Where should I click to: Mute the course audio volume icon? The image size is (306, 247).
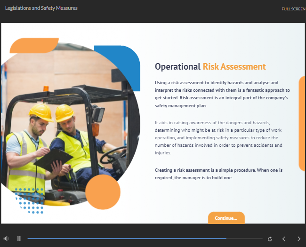6,239
